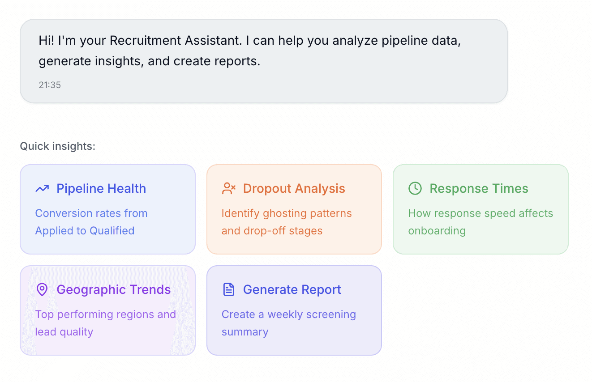The height and width of the screenshot is (382, 592).
Task: Click the Pipeline Health trending arrow icon
Action: point(42,189)
